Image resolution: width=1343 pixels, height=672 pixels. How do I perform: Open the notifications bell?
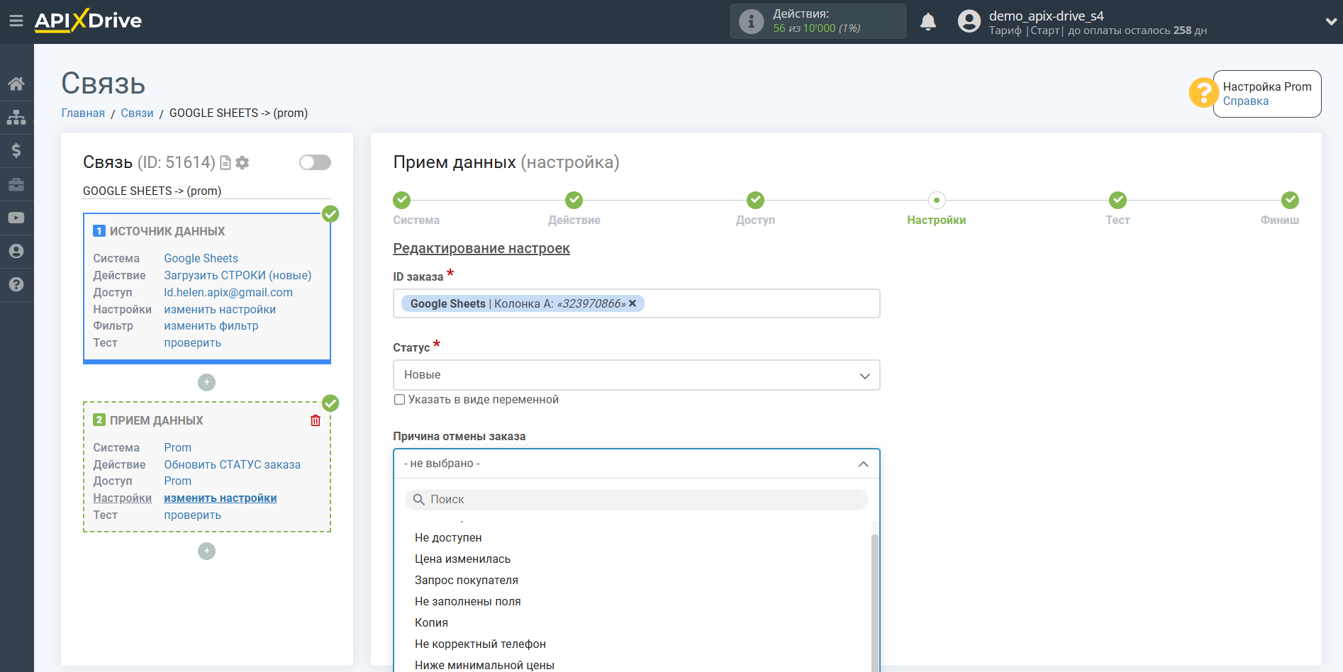[928, 22]
